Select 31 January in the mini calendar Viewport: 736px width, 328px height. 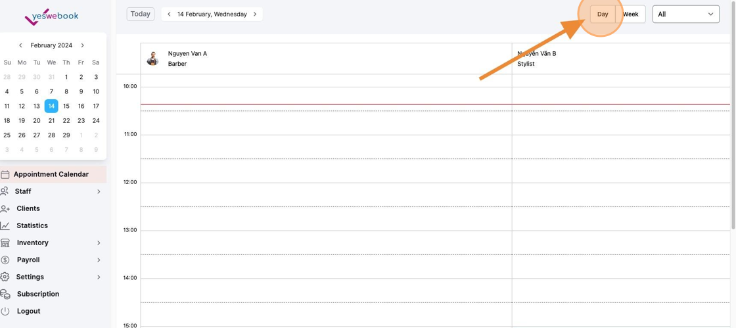point(52,77)
